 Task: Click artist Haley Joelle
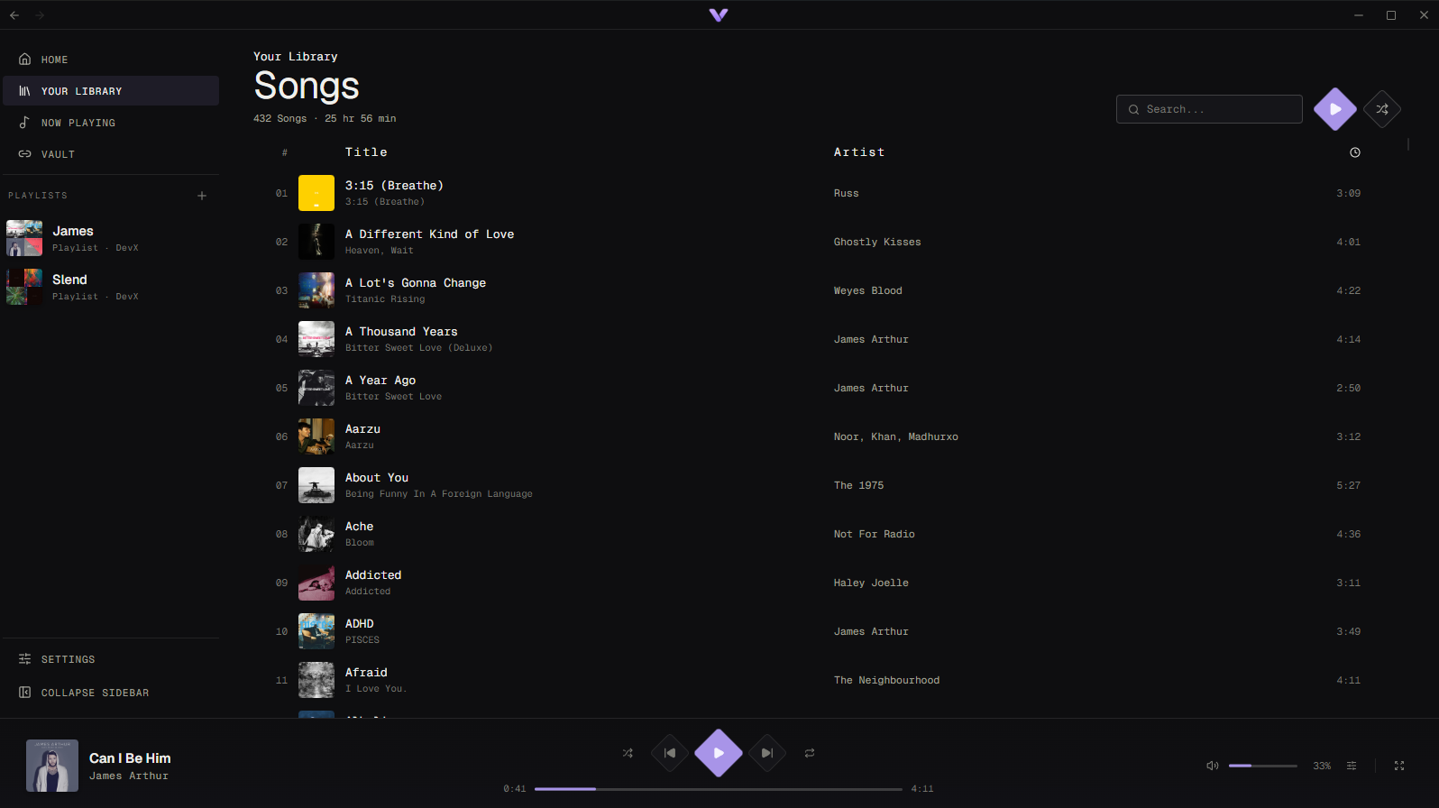pos(871,583)
